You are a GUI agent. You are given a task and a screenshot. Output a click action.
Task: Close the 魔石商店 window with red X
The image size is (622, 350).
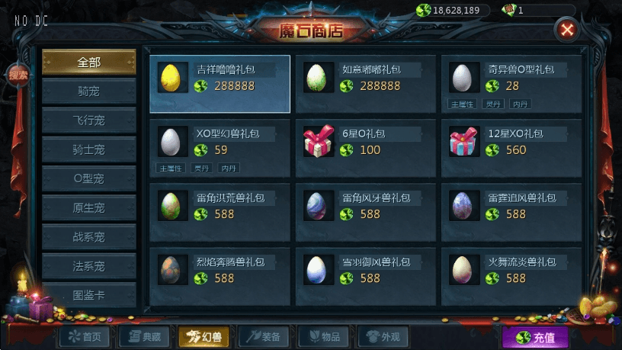567,30
